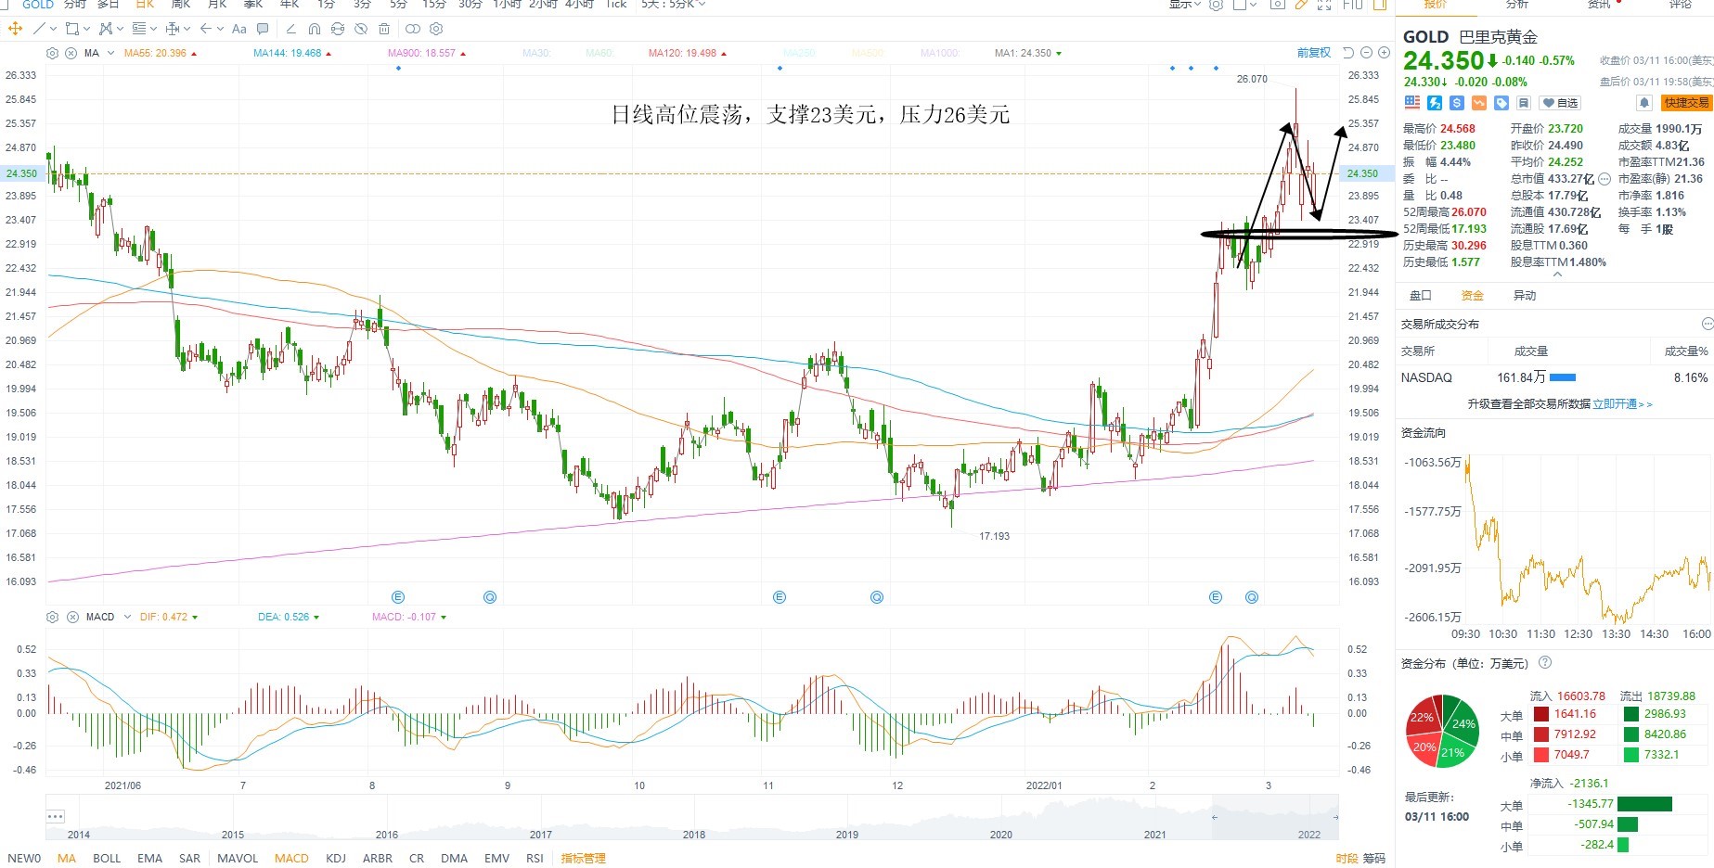This screenshot has height=868, width=1714.
Task: Toggle the MA120 line visibility
Action: [688, 53]
